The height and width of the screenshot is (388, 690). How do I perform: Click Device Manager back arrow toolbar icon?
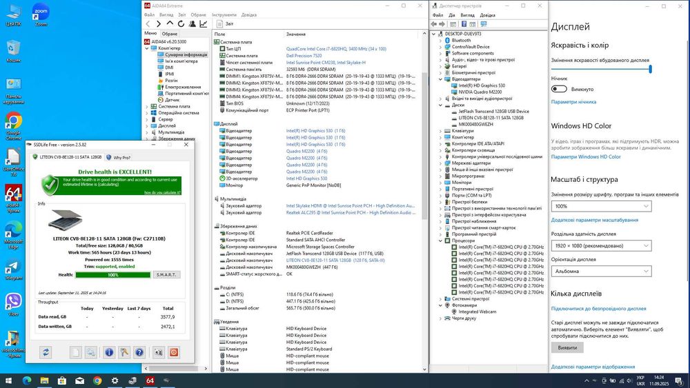[x=434, y=24]
